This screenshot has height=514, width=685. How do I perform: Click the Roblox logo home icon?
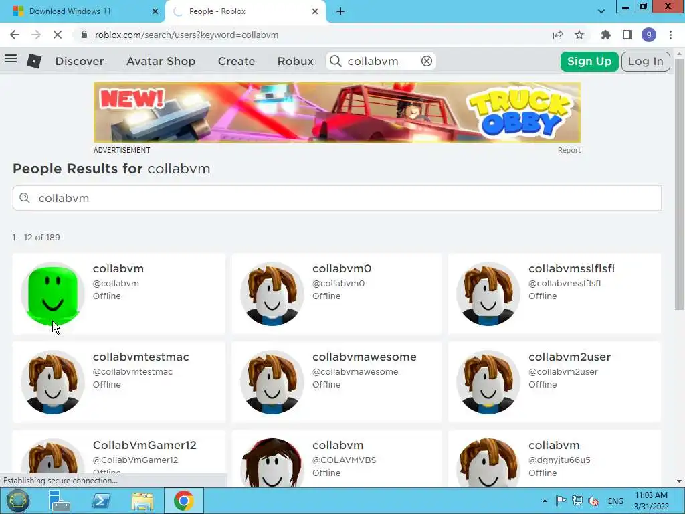point(34,61)
